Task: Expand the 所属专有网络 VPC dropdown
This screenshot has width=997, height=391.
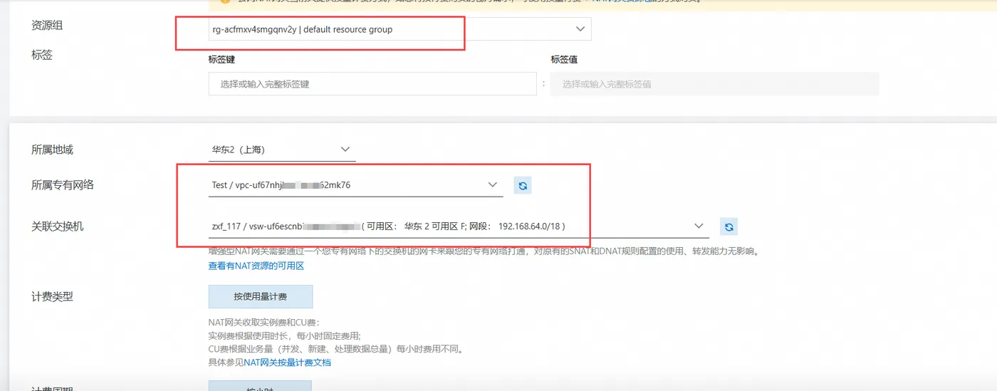Action: 356,185
